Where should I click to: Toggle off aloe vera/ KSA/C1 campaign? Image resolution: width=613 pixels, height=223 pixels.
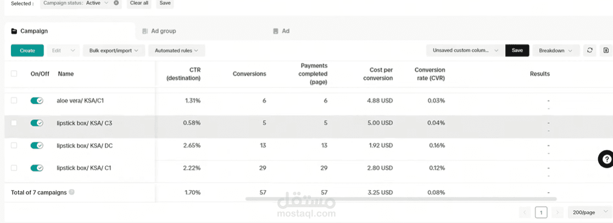[x=37, y=101]
